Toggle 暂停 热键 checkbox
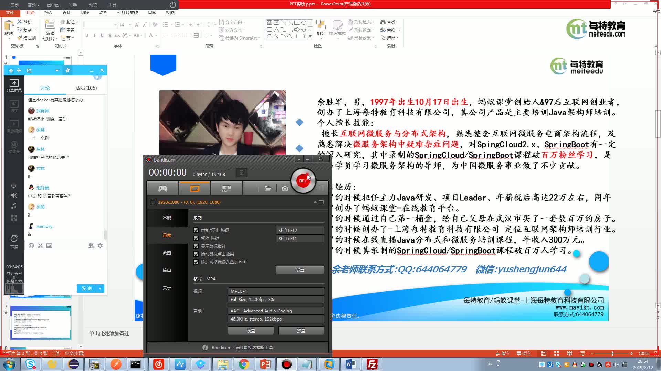661x371 pixels. pos(196,238)
